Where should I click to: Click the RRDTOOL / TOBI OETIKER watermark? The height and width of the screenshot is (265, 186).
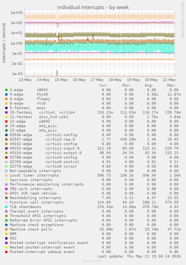point(183,20)
